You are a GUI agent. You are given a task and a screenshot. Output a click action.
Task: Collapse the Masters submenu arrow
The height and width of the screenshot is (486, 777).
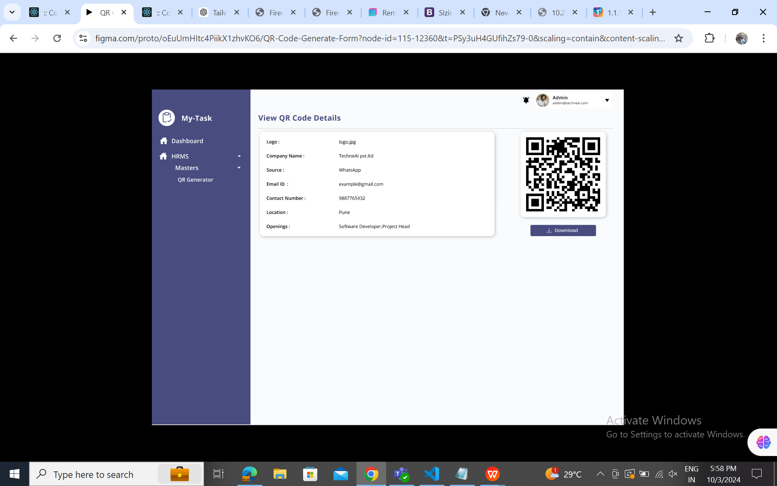(x=239, y=168)
